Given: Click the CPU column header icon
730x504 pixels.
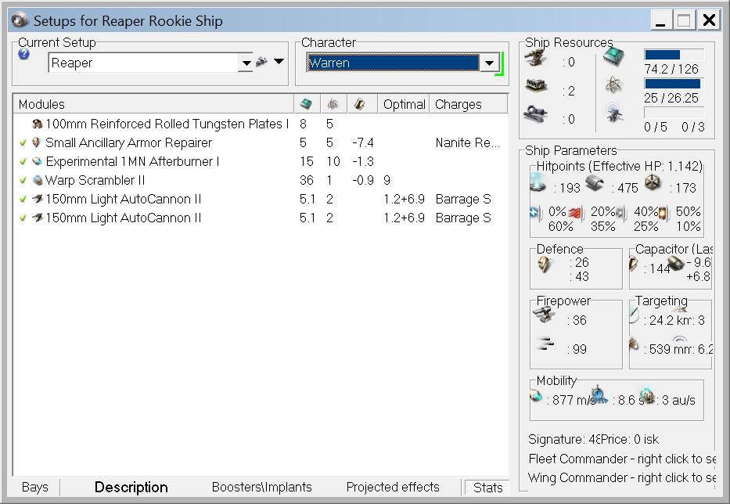Looking at the screenshot, I should [x=307, y=104].
